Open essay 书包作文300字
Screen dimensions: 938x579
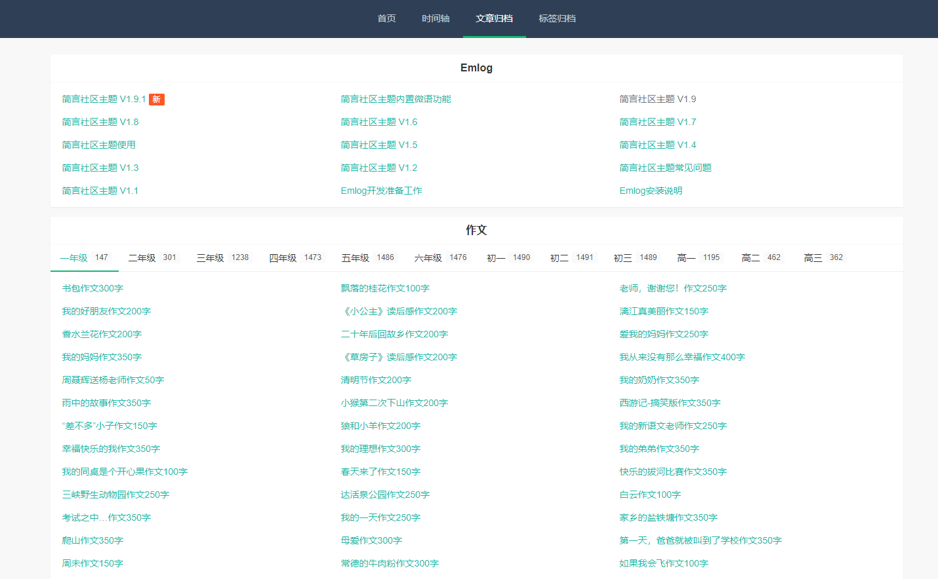[92, 288]
